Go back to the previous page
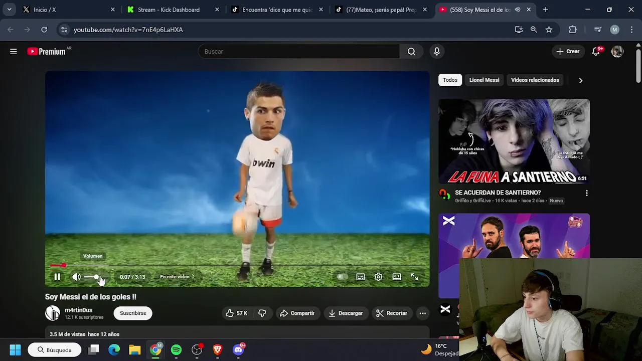Viewport: 642px width, 361px height. pos(11,30)
